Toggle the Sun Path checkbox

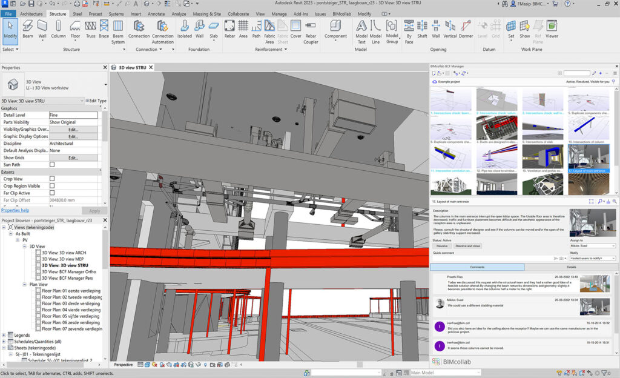tap(52, 165)
